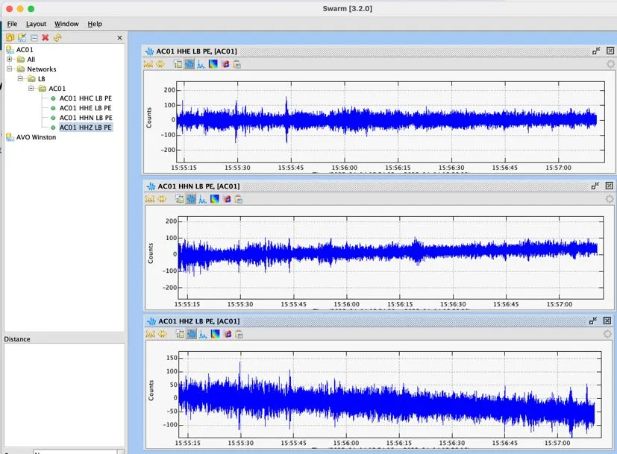This screenshot has width=617, height=454.
Task: Expand time axis in HHN wave panel
Action: (x=162, y=199)
